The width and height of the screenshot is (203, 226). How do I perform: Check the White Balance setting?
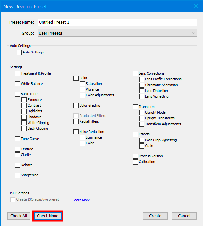pos(18,84)
